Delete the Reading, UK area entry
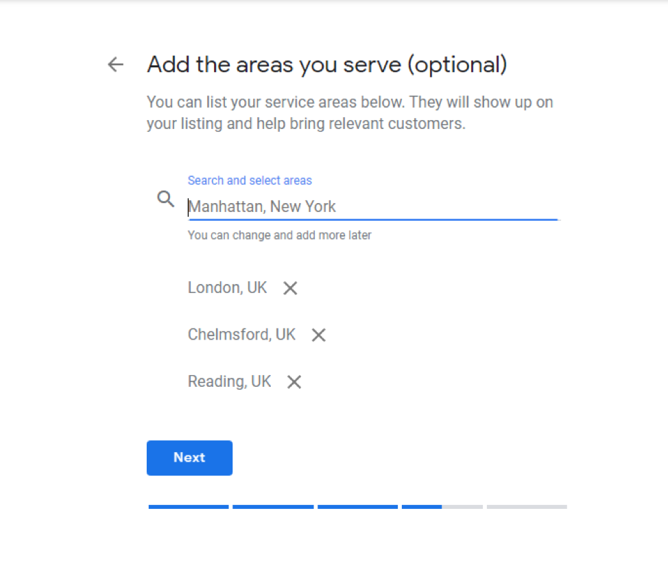The height and width of the screenshot is (570, 668). point(294,382)
